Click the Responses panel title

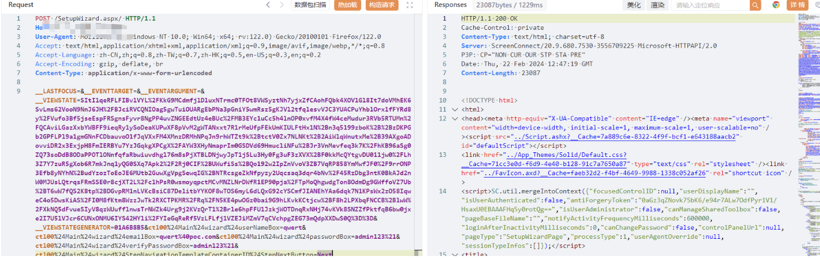click(451, 5)
